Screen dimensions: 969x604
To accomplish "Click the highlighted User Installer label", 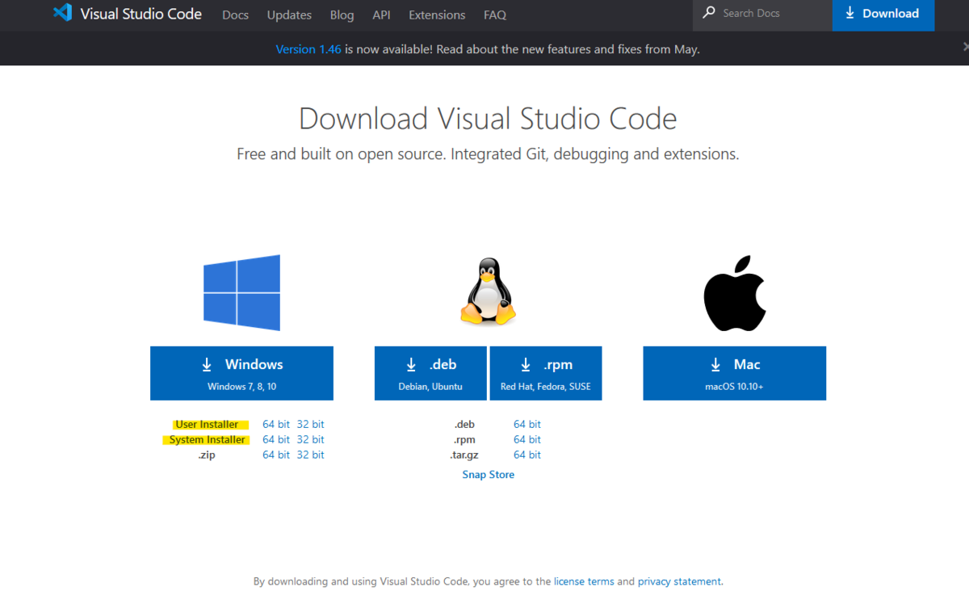I will point(208,424).
